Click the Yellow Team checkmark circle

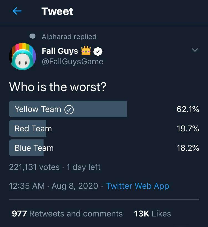click(x=69, y=109)
